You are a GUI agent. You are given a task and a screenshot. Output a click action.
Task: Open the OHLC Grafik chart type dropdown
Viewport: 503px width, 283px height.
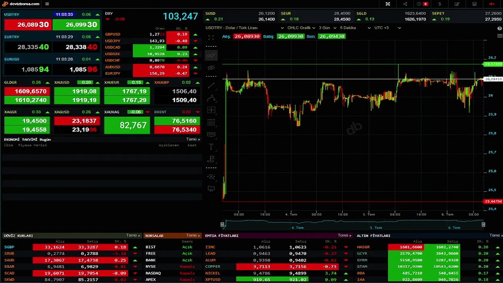301,28
